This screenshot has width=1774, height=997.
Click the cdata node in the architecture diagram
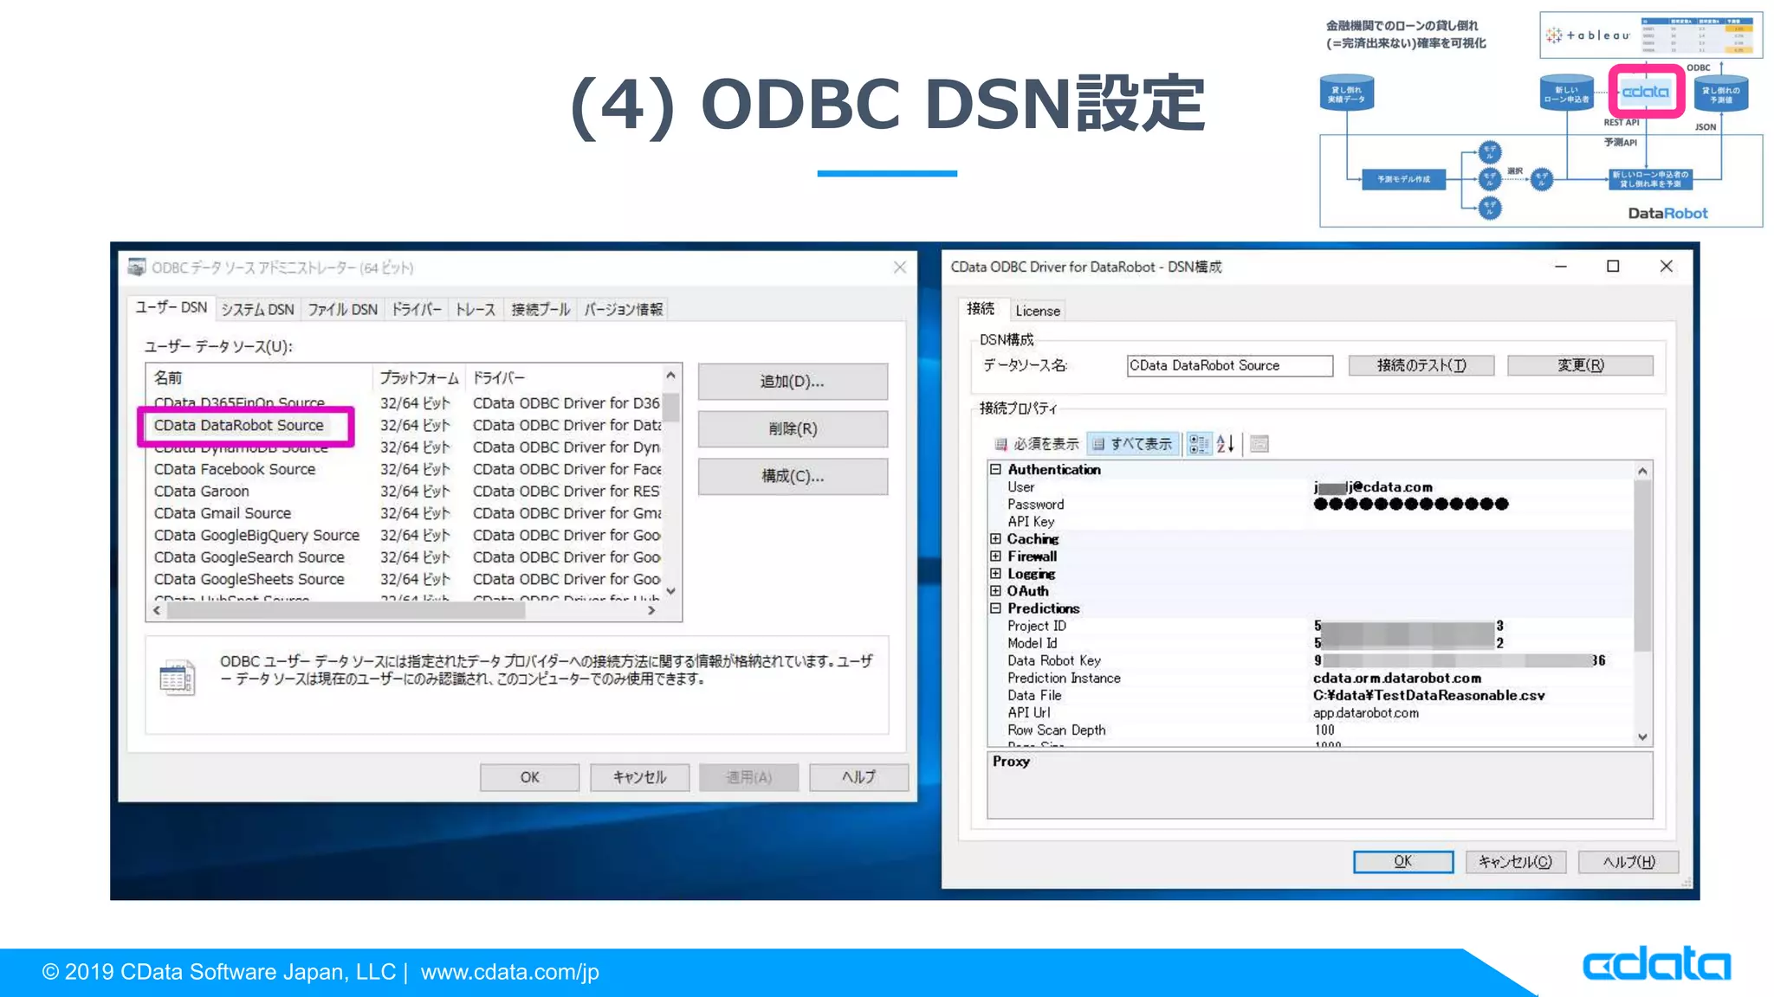click(1645, 92)
